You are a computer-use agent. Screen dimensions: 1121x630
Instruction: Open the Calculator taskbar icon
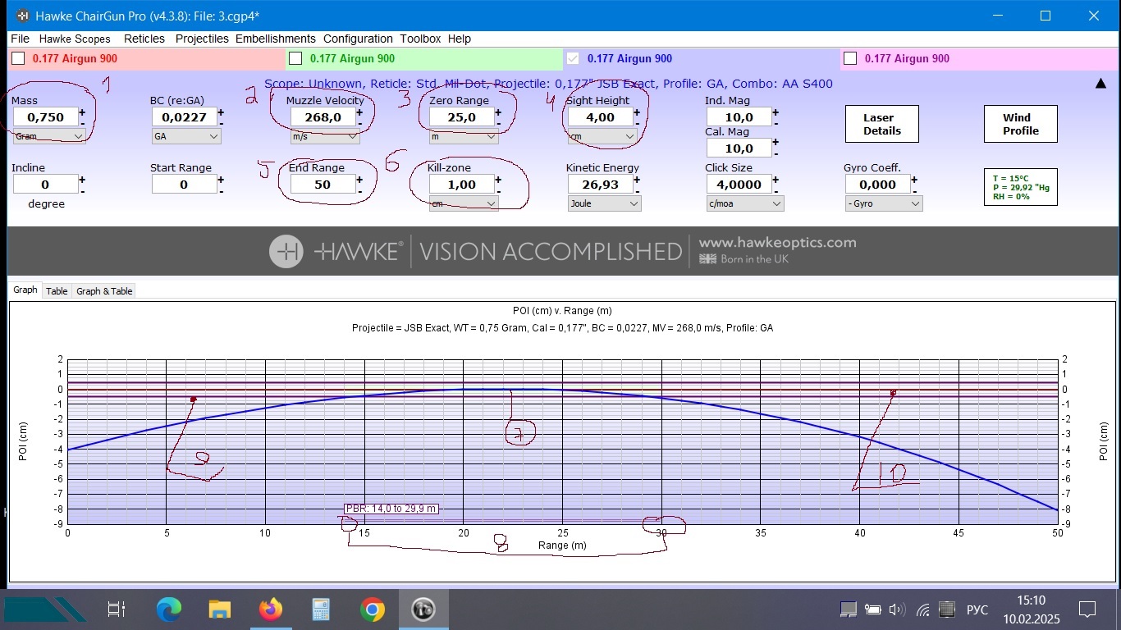pyautogui.click(x=321, y=609)
